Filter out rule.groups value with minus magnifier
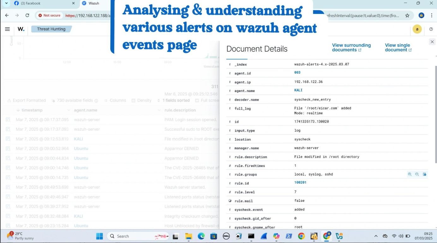This screenshot has height=243, width=437. (x=417, y=174)
